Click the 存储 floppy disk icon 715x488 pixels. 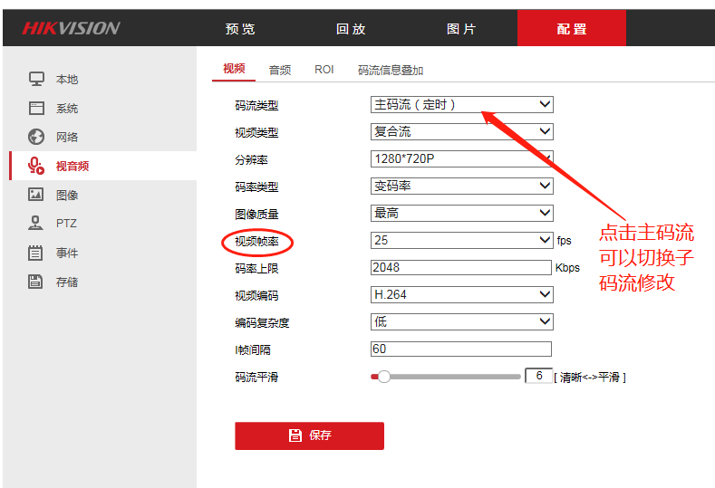coord(36,282)
